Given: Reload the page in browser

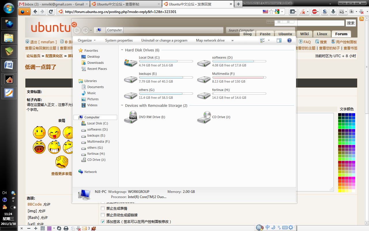Looking at the screenshot, I should 51,12.
